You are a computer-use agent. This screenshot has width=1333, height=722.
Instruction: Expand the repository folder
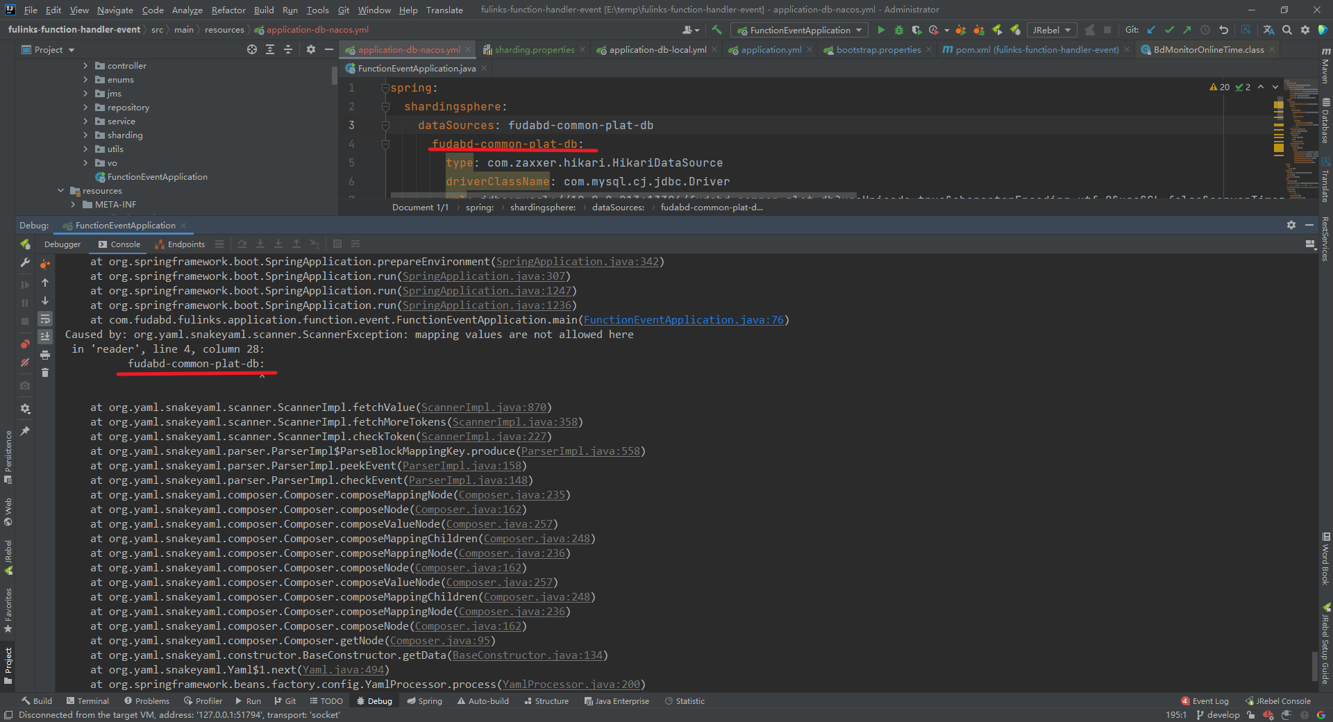point(85,107)
